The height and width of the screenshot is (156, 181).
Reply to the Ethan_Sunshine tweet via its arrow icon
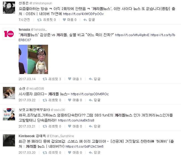pyautogui.click(x=90, y=152)
